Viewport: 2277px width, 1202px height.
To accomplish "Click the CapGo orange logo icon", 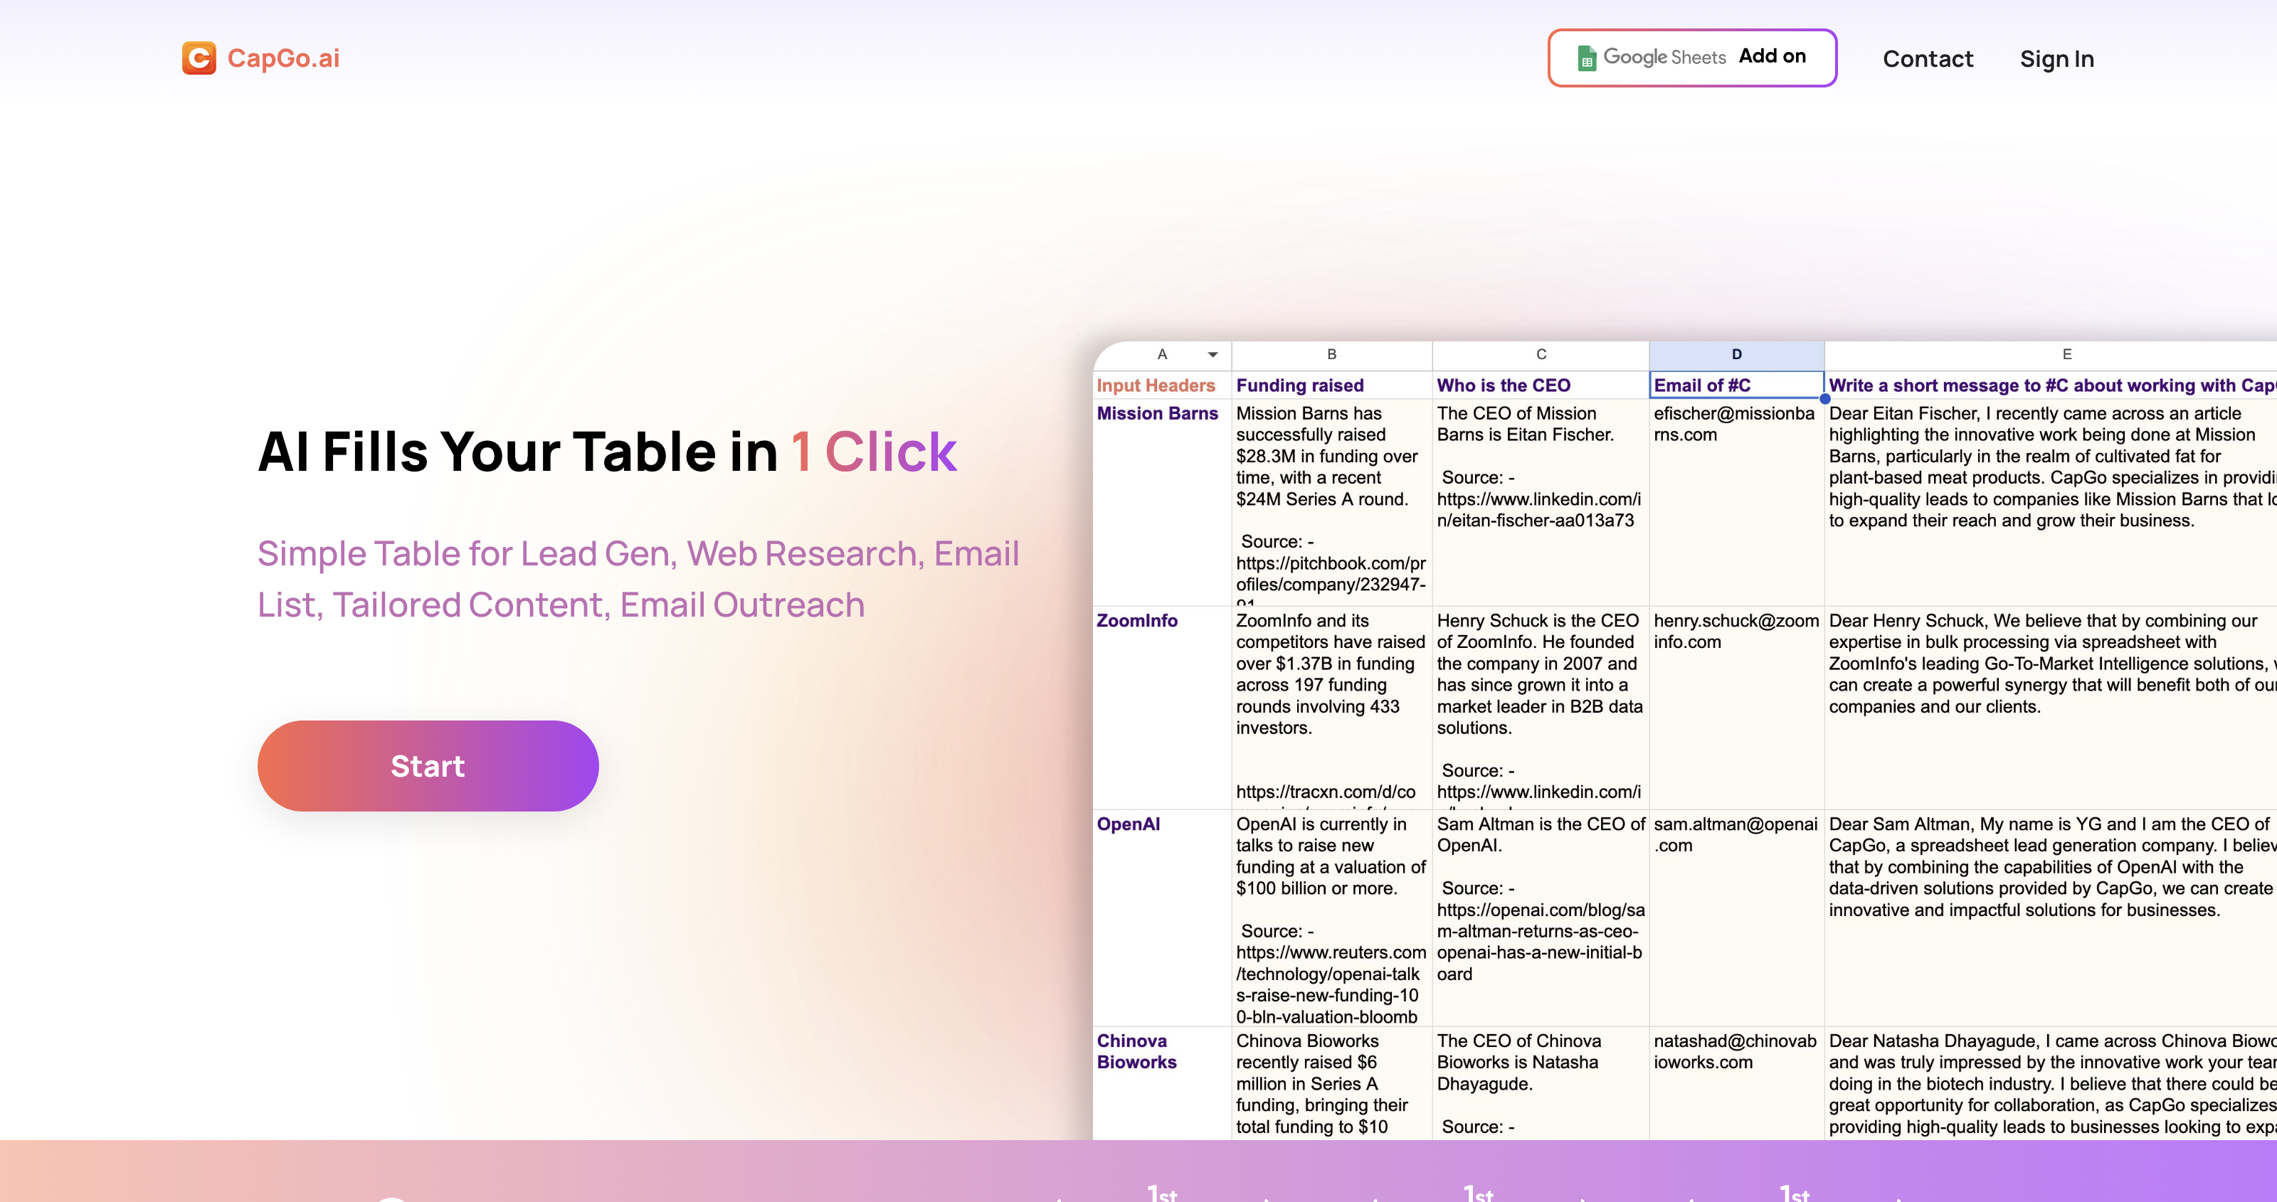I will (x=199, y=58).
